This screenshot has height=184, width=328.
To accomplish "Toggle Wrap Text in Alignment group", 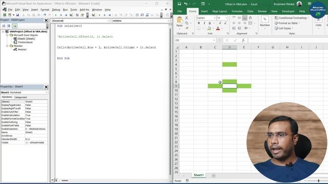I will coord(250,18).
